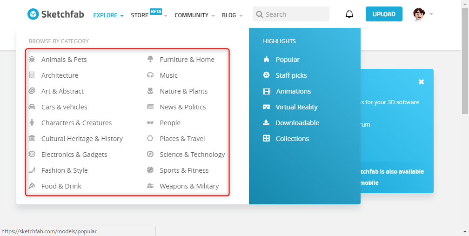Browse the Architecture category
This screenshot has width=469, height=236.
[60, 75]
